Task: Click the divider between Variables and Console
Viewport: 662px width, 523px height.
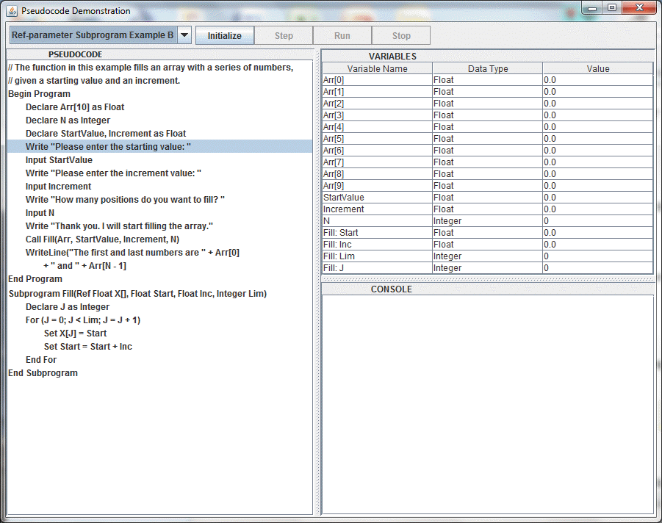Action: [x=487, y=279]
